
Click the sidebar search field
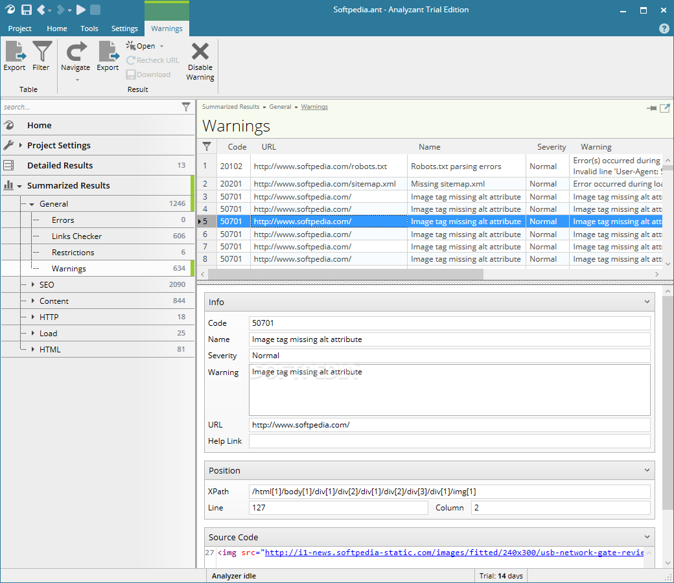[90, 107]
